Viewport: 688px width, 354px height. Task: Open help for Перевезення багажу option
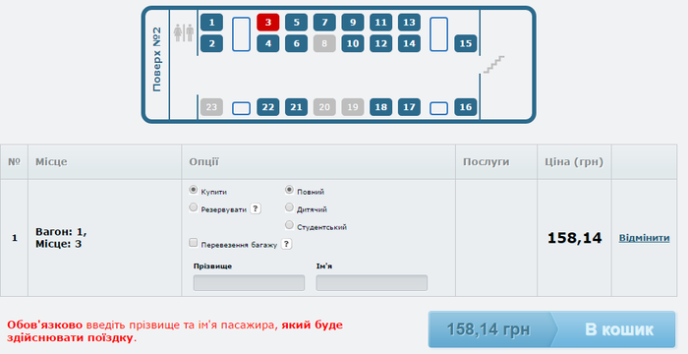[x=286, y=244]
